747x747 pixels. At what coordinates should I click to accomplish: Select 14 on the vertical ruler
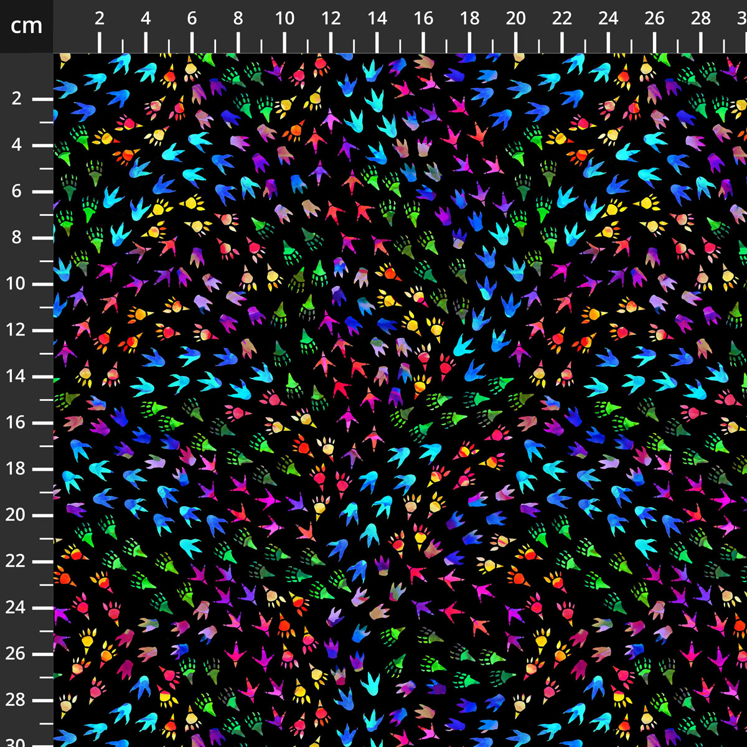(x=15, y=376)
